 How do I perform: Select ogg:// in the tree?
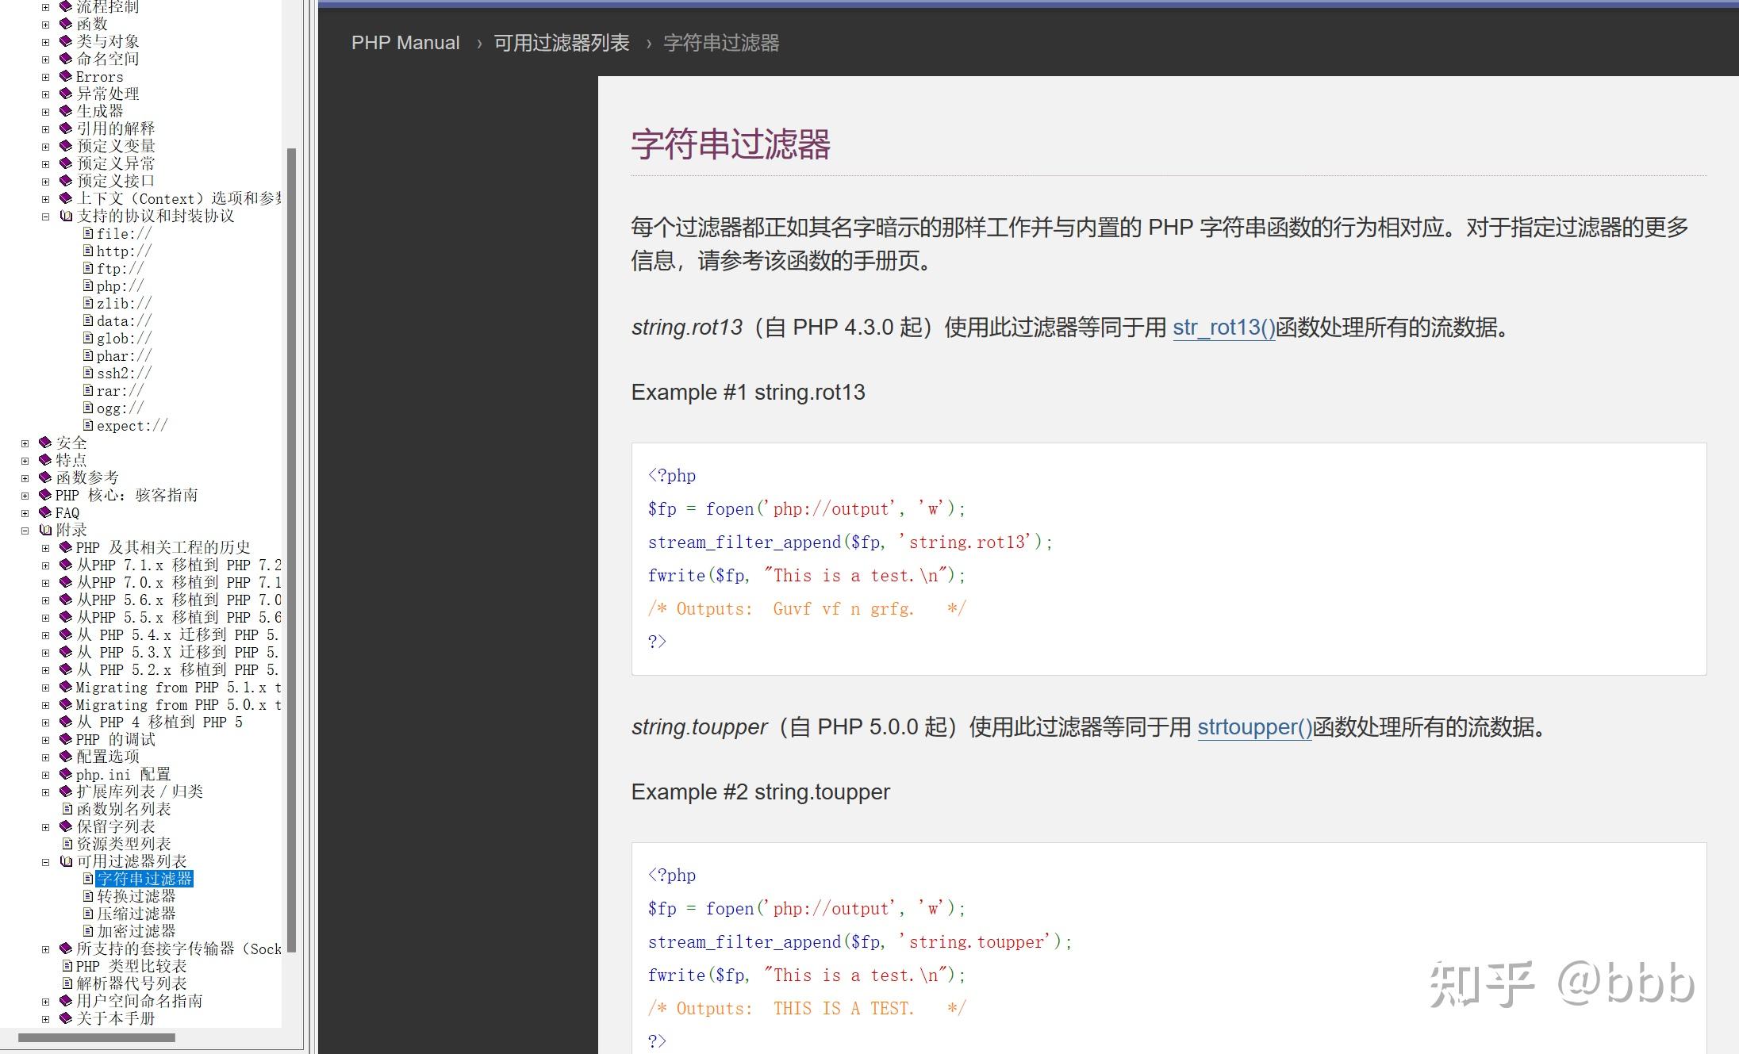click(120, 408)
